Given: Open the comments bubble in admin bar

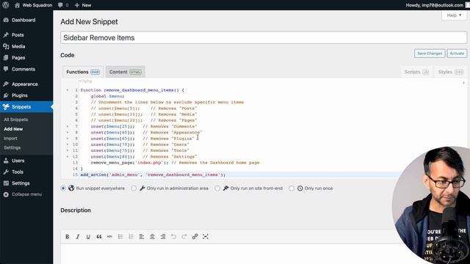Looking at the screenshot, I should point(63,5).
